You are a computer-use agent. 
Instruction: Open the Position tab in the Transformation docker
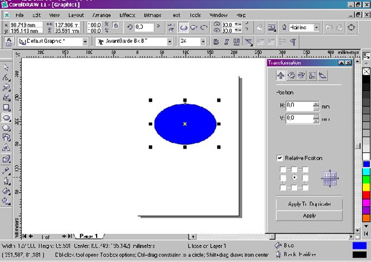point(281,75)
